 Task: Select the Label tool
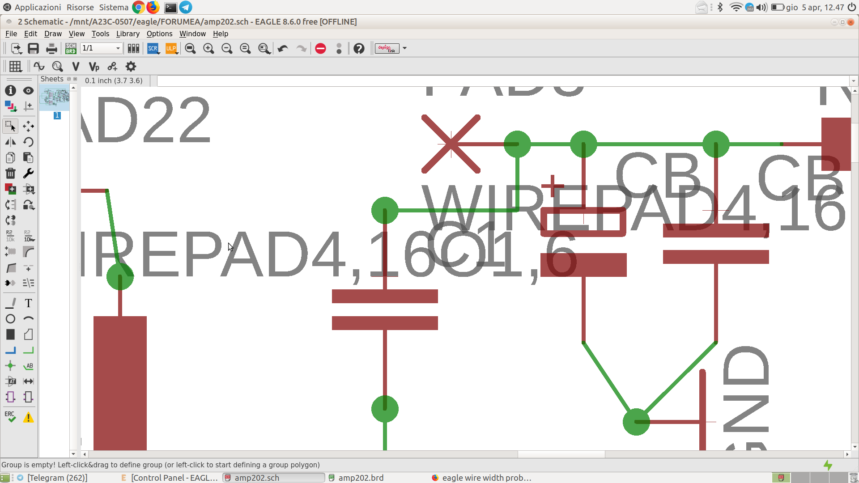tap(28, 366)
